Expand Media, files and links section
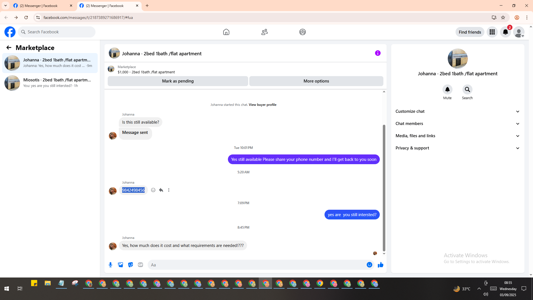This screenshot has height=300, width=533. [458, 136]
